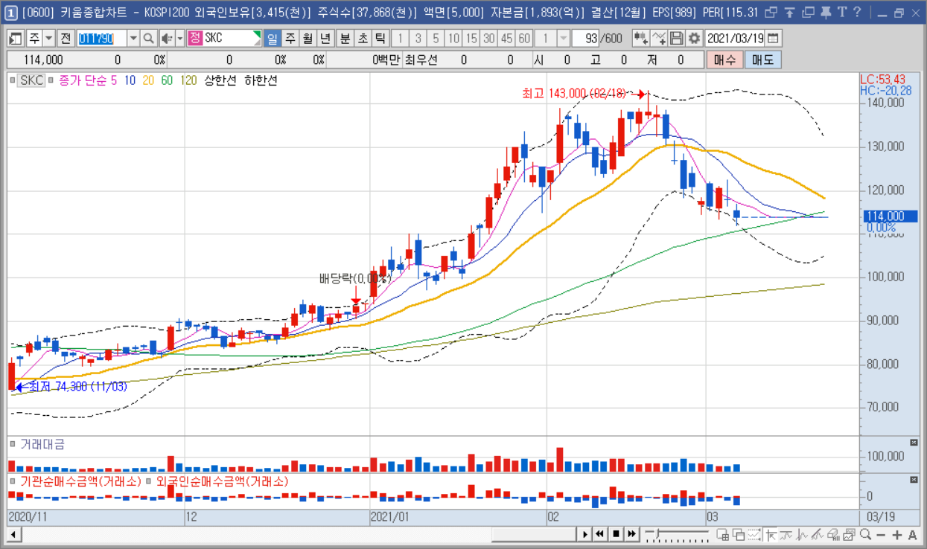927x549 pixels.
Task: Select the 월 monthly period tab
Action: (307, 38)
